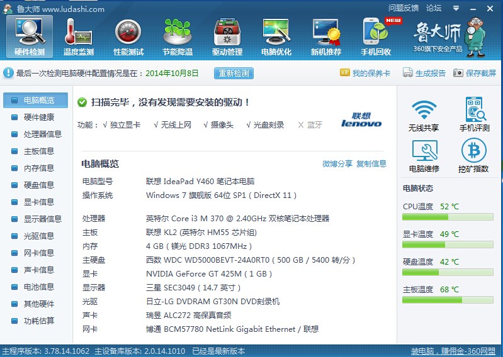Select 内存信息 in the sidebar
Screen dimensions: 503x357
point(36,168)
